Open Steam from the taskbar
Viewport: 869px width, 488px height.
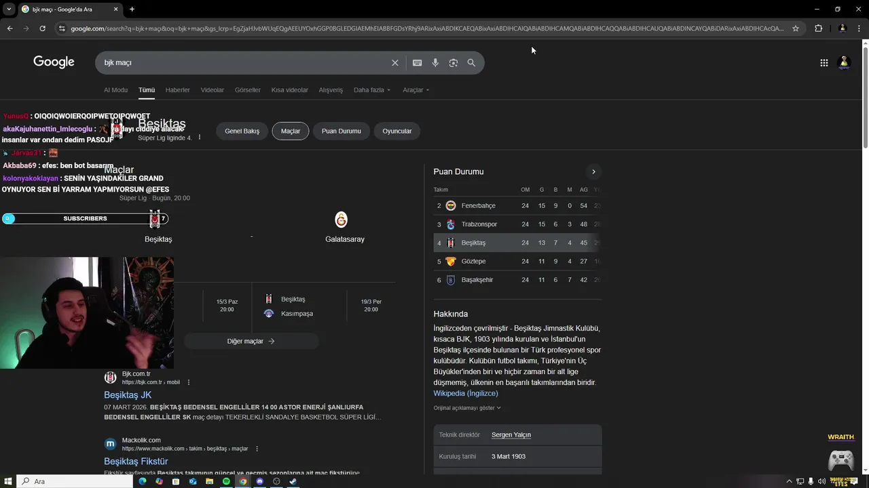[293, 481]
